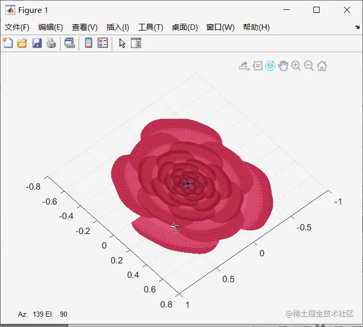Print the figure using the printer icon
Screen dimensions: 363x327
[x=51, y=43]
